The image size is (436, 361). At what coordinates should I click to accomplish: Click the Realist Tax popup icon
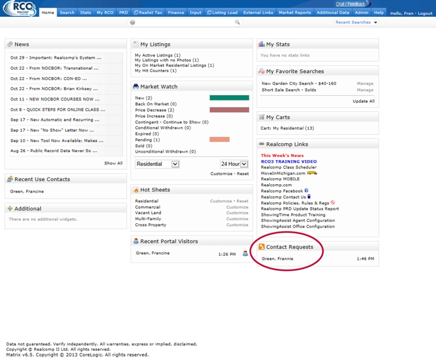(x=136, y=13)
